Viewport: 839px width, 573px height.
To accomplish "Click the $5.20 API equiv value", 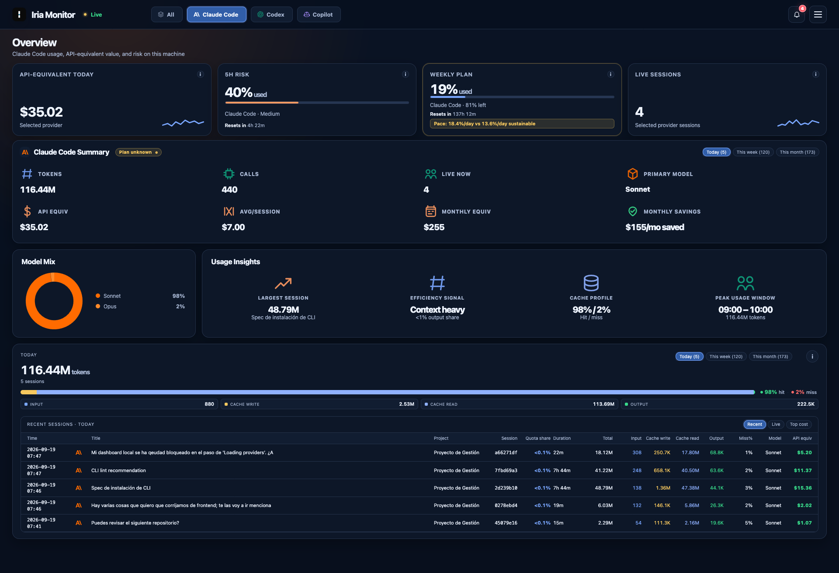I will pos(804,452).
